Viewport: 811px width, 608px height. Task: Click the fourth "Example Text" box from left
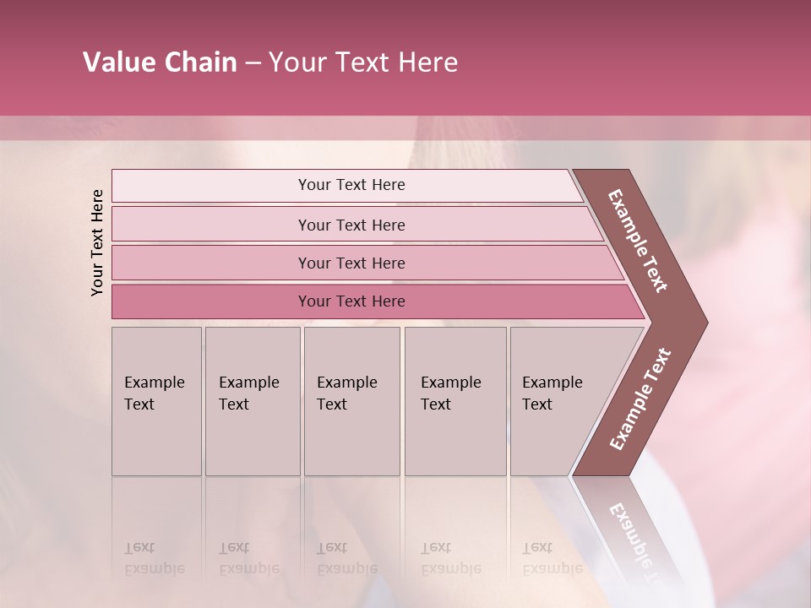[x=454, y=400]
